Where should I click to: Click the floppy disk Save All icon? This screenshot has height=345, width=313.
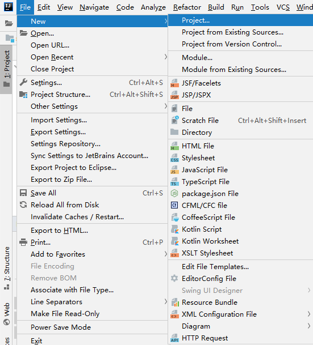(23, 193)
